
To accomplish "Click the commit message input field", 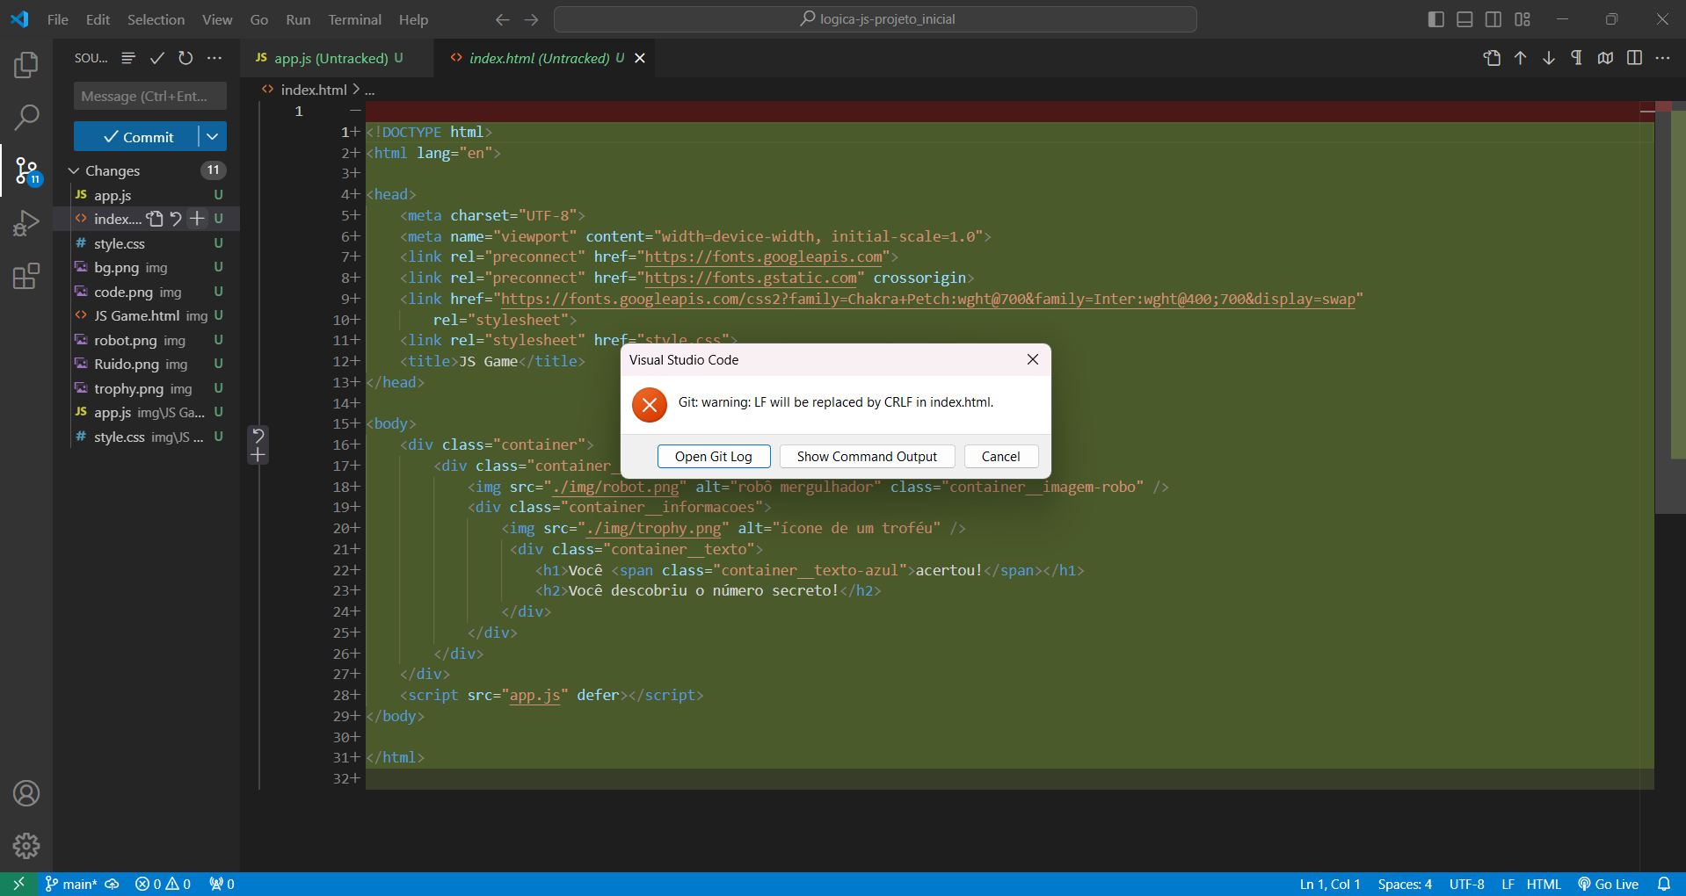I will [150, 96].
